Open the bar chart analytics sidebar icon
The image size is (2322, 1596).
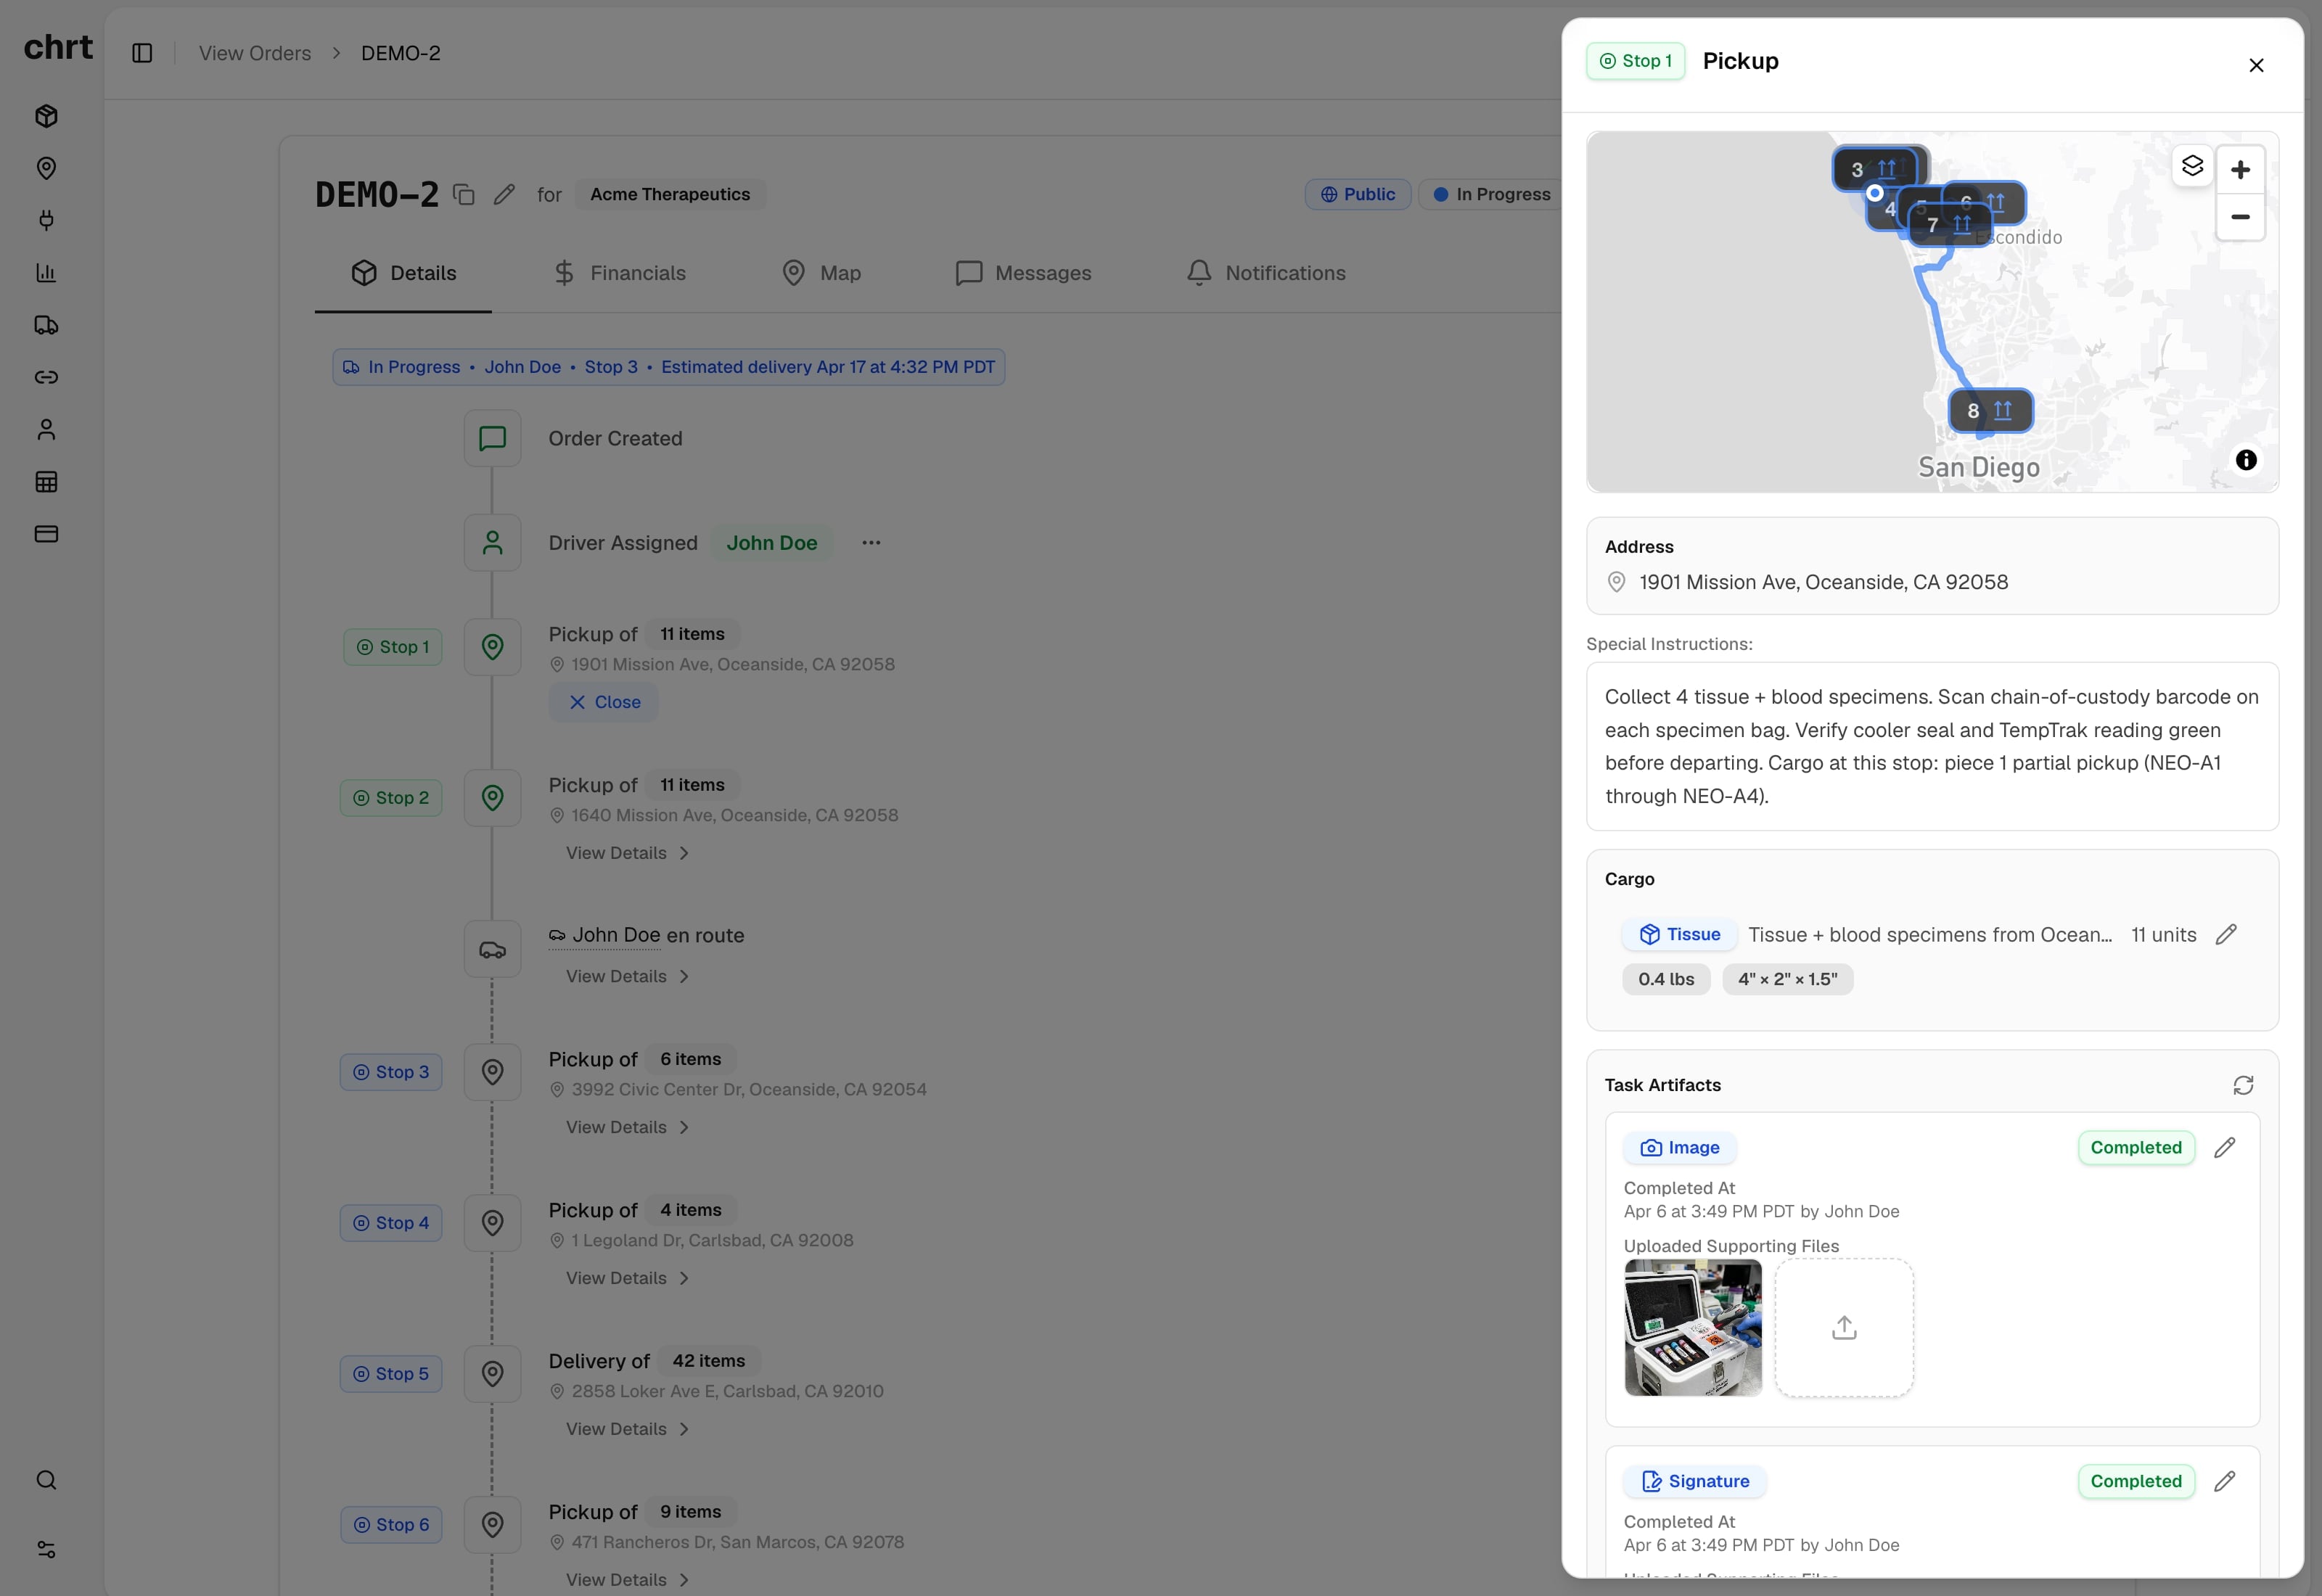pyautogui.click(x=46, y=272)
